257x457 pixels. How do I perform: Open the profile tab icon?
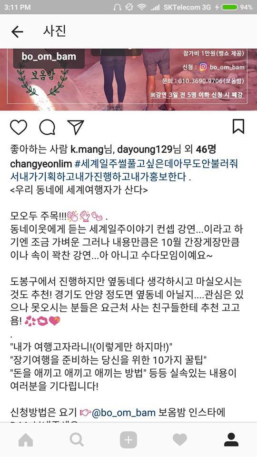point(231,439)
